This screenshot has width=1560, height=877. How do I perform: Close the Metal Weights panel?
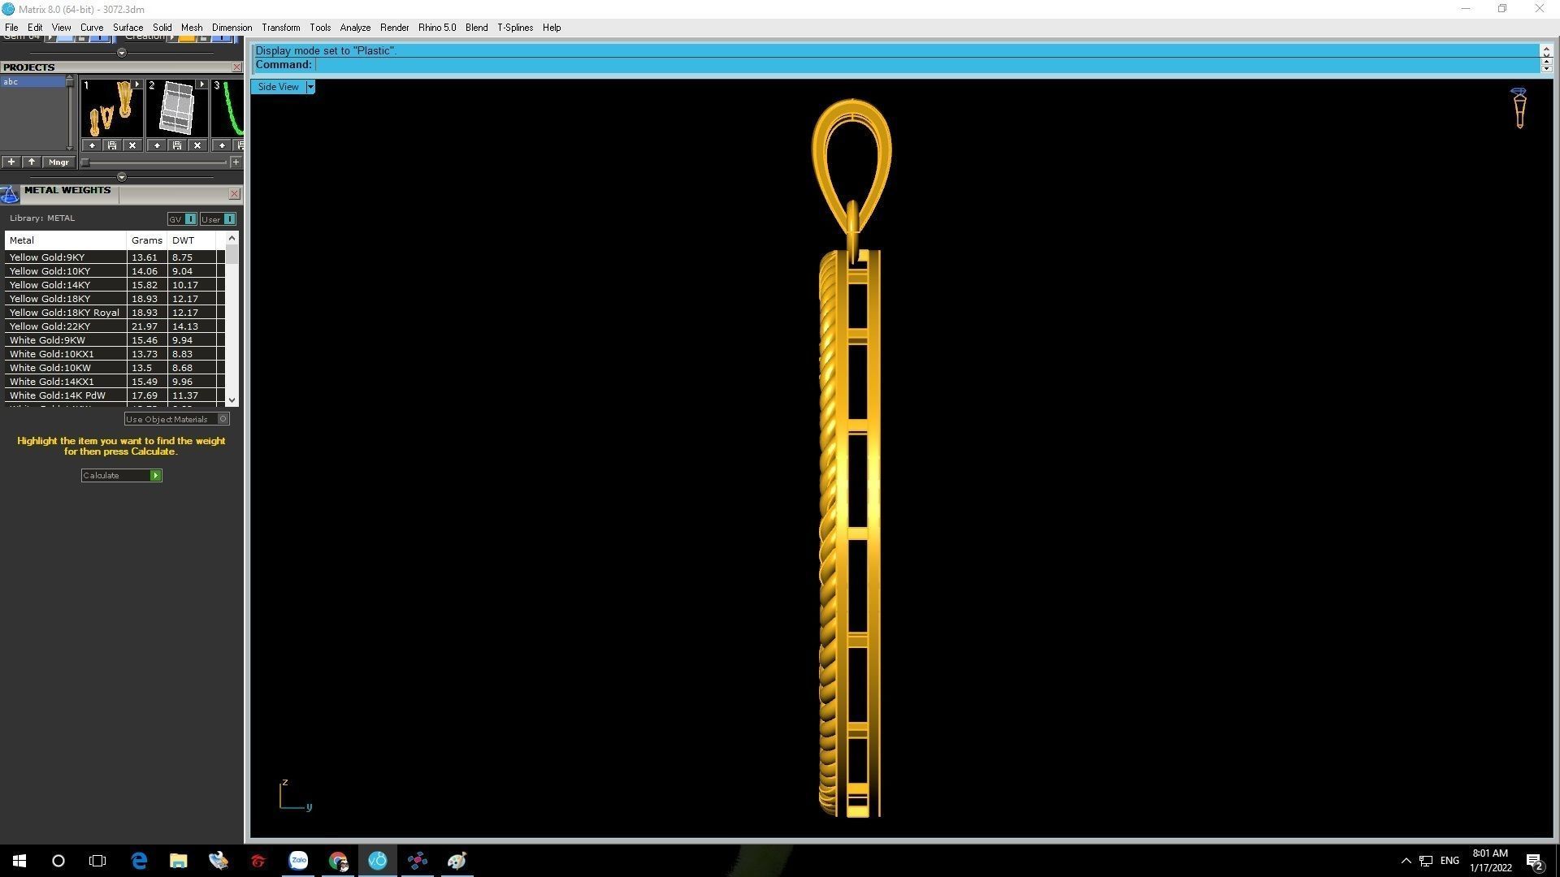234,194
